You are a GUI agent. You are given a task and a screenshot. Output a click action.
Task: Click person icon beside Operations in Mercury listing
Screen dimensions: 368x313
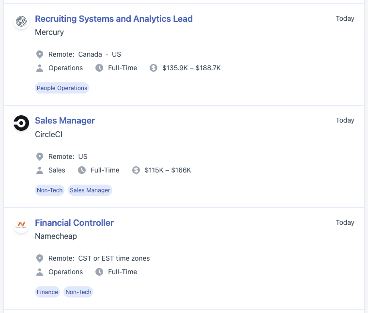coord(40,68)
